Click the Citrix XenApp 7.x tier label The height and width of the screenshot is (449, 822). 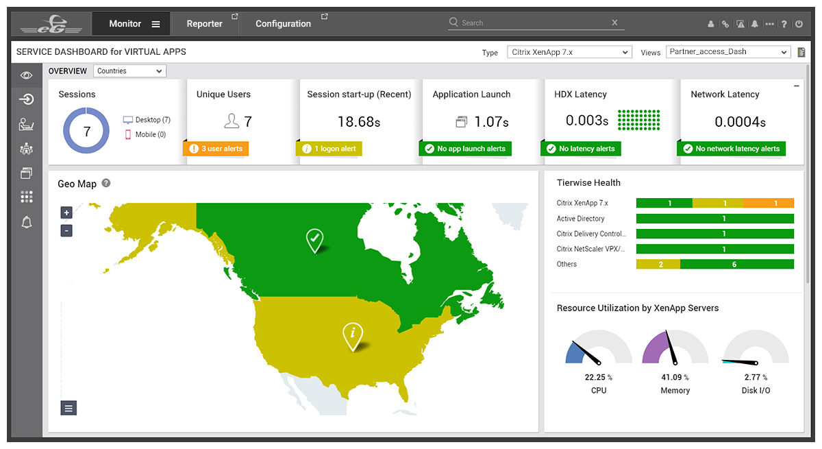[582, 203]
